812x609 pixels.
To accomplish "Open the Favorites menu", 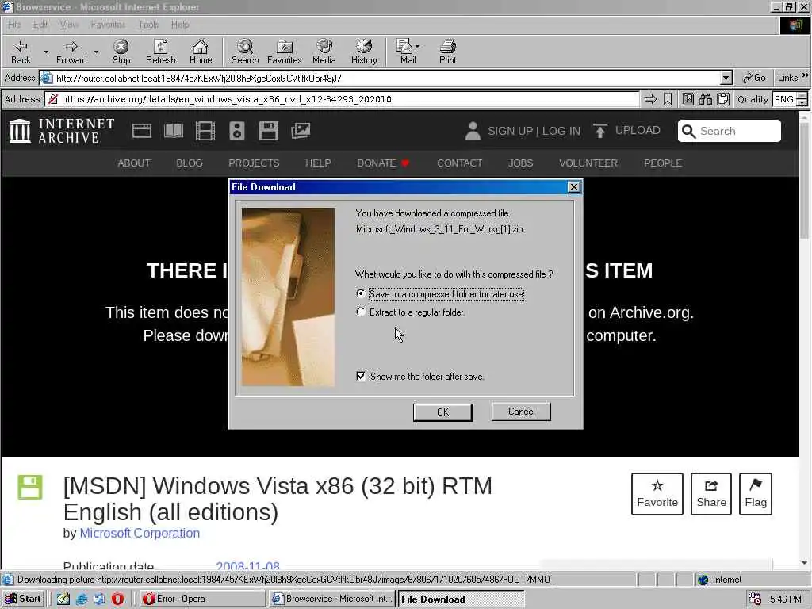I will [x=108, y=25].
